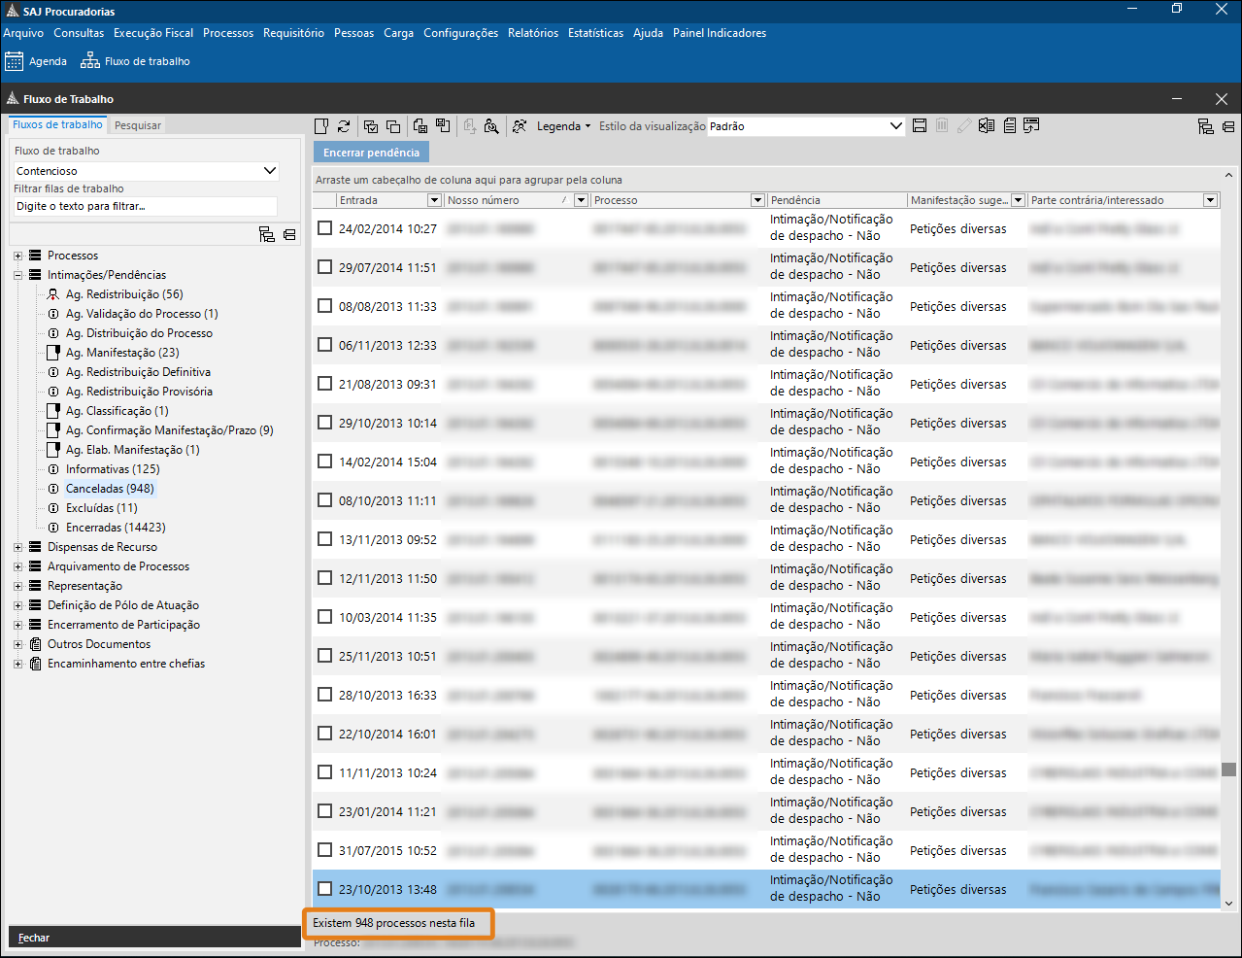The image size is (1242, 958).
Task: Check the box for 24/02/2014 10:27 row
Action: [x=325, y=228]
